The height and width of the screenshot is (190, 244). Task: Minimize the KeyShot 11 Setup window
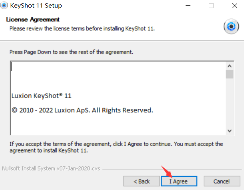(x=188, y=6)
